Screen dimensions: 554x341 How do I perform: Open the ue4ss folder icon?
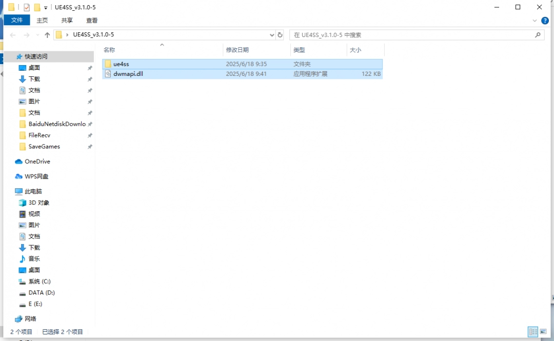tap(108, 64)
